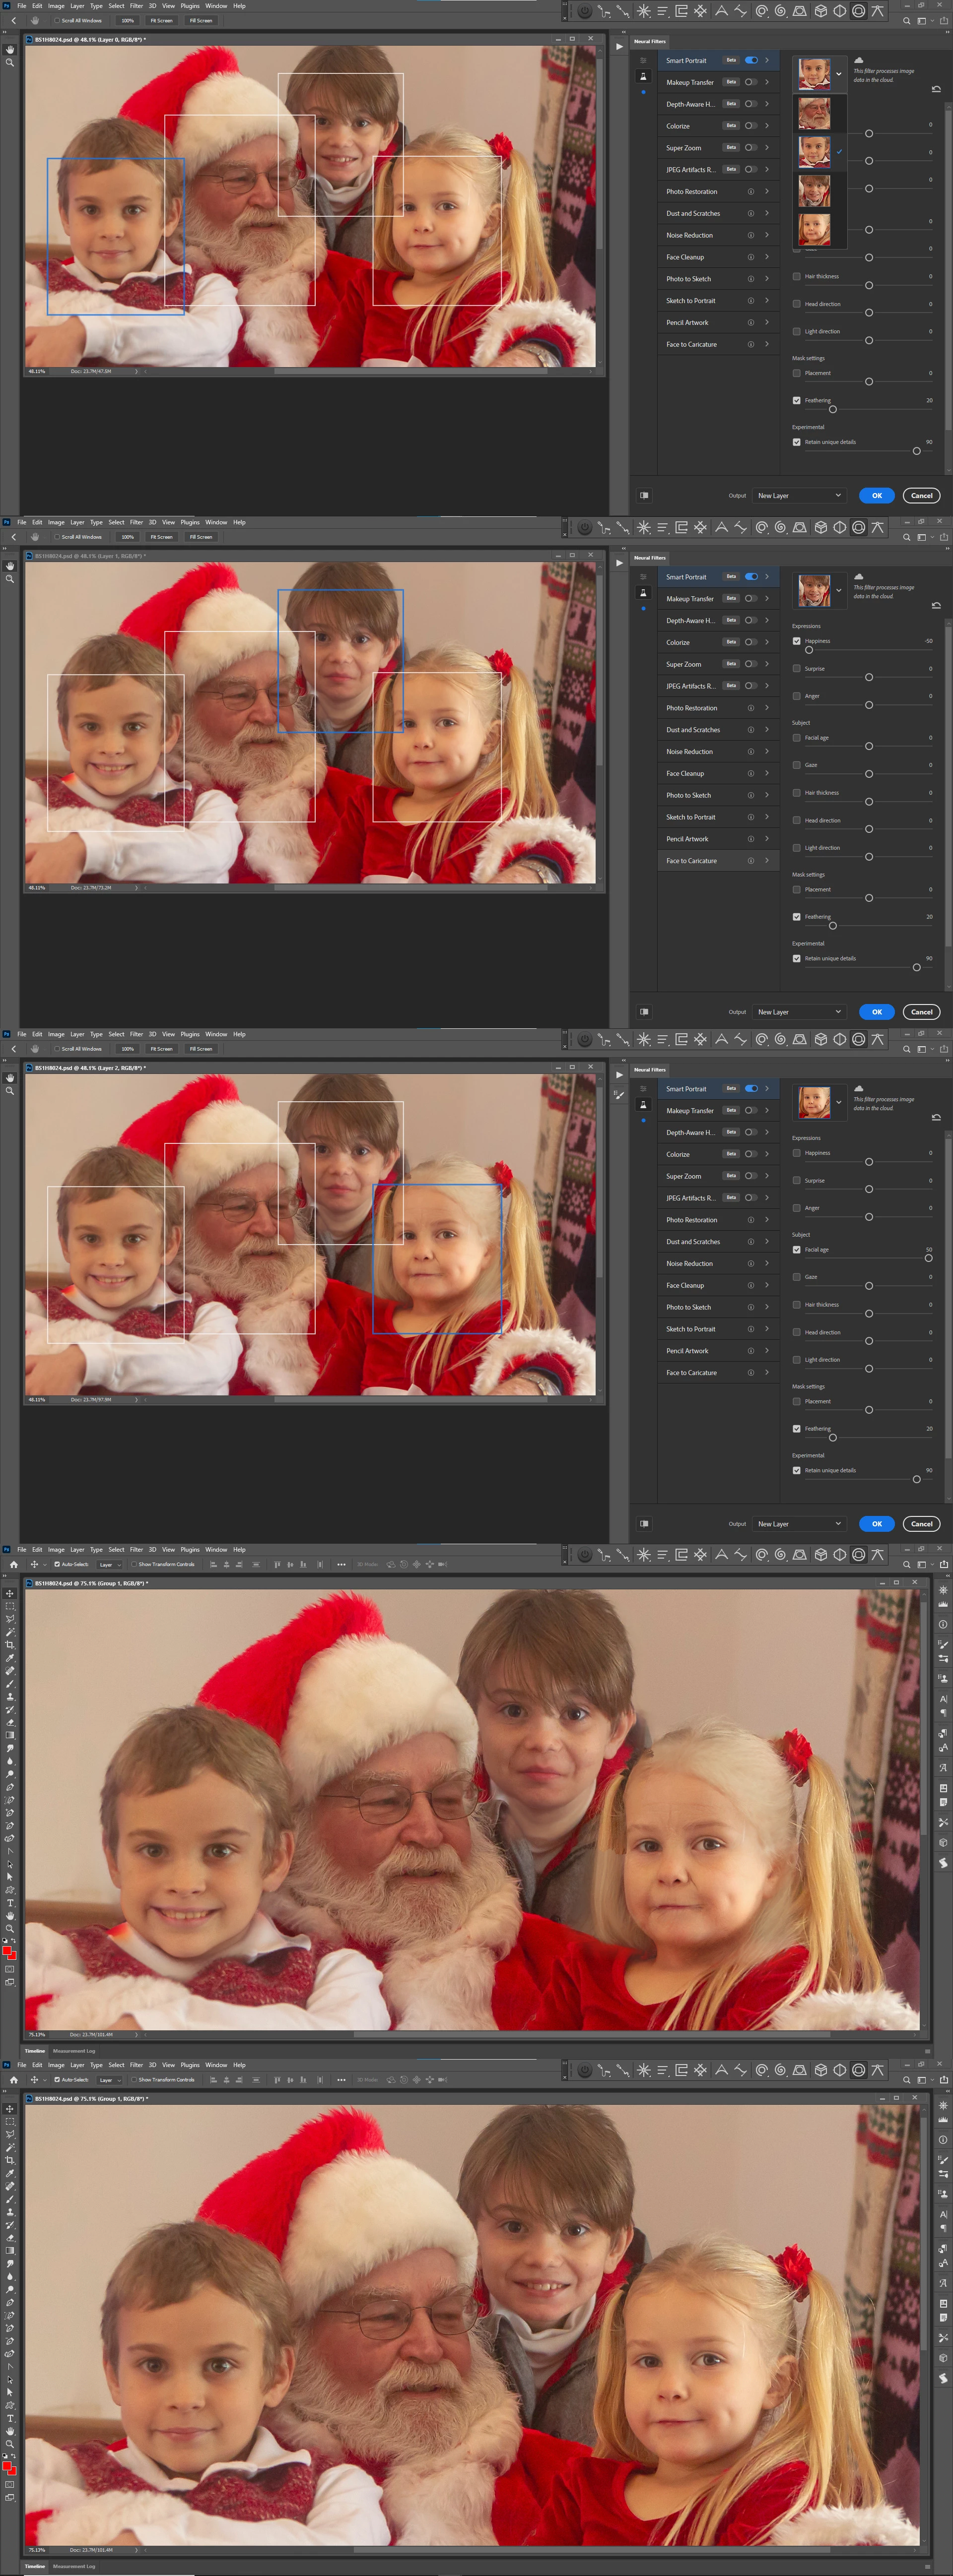Pick the blonde girl's face in the face list
This screenshot has width=953, height=2576.
click(x=814, y=230)
